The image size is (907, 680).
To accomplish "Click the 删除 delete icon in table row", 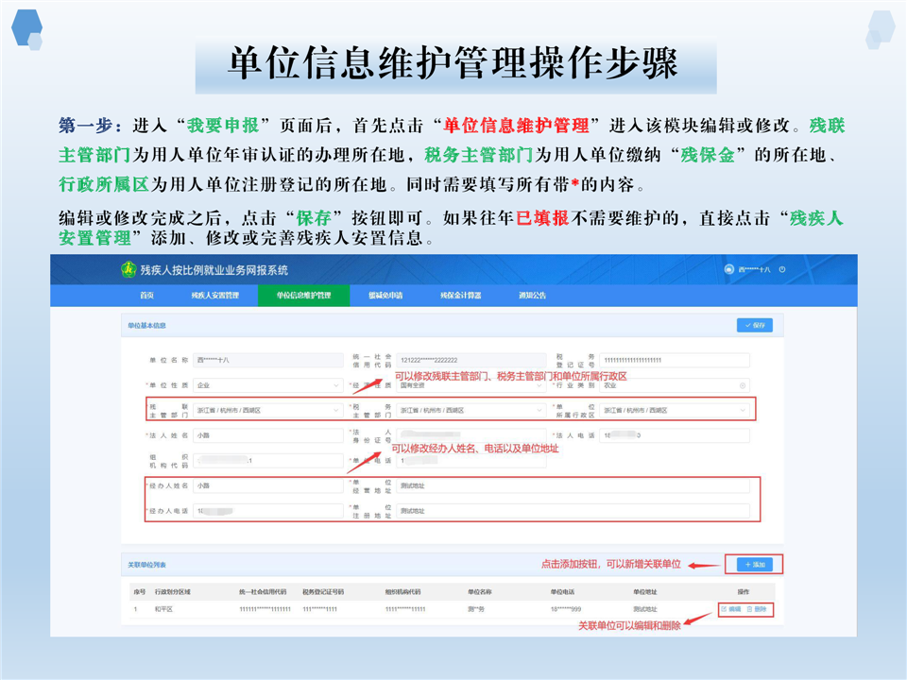I will pyautogui.click(x=750, y=609).
